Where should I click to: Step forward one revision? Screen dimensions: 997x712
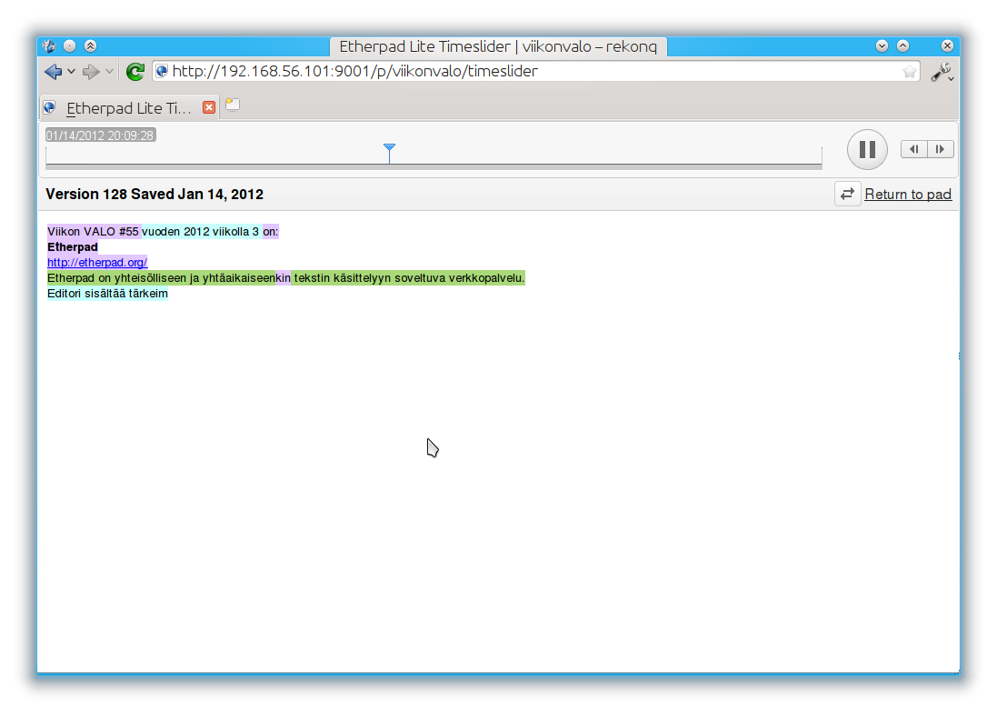(941, 149)
